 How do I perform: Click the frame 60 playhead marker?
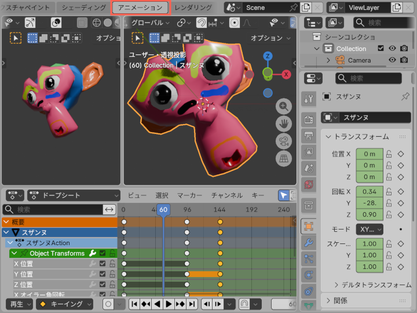tap(163, 209)
